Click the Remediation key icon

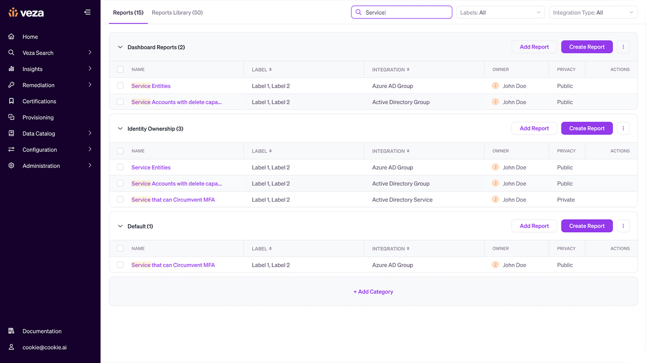(12, 85)
